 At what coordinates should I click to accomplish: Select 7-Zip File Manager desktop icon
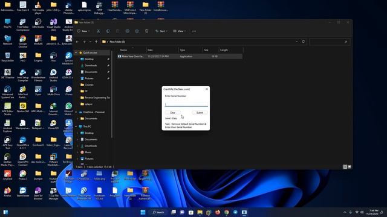53,193
